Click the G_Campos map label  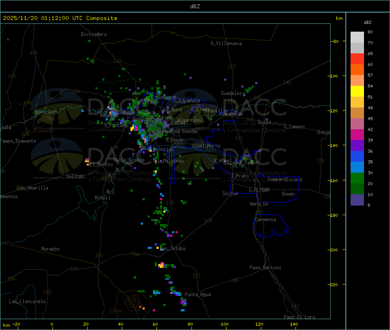[x=294, y=127]
